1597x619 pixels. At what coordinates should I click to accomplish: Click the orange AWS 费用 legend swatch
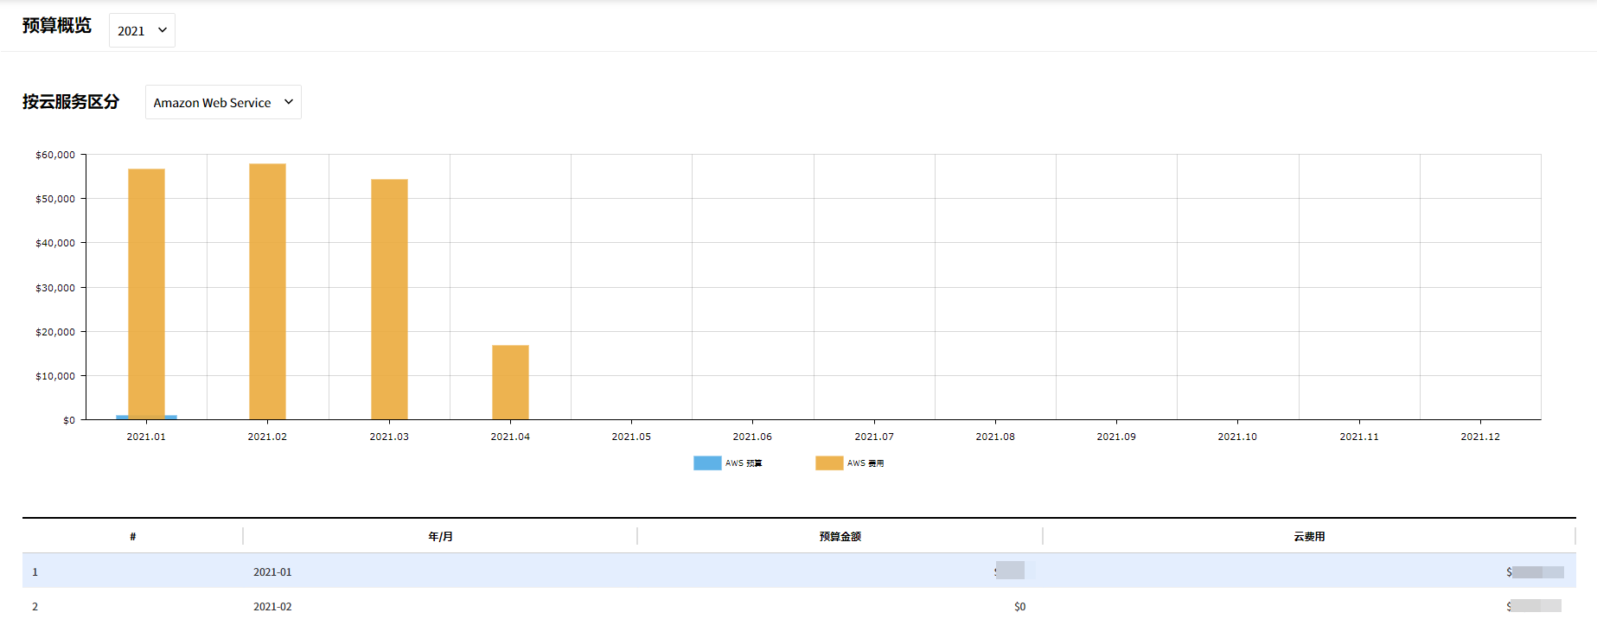pos(828,463)
